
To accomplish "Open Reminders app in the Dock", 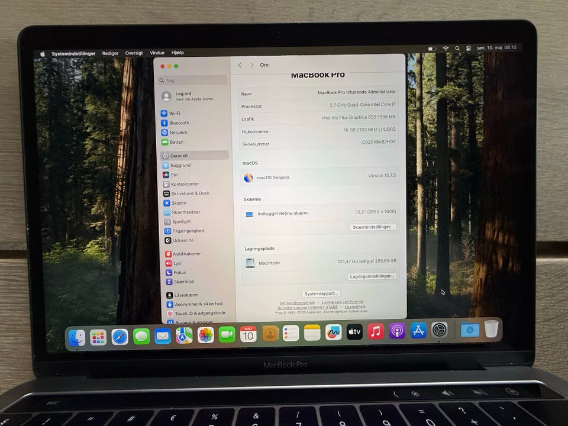I will tap(291, 333).
